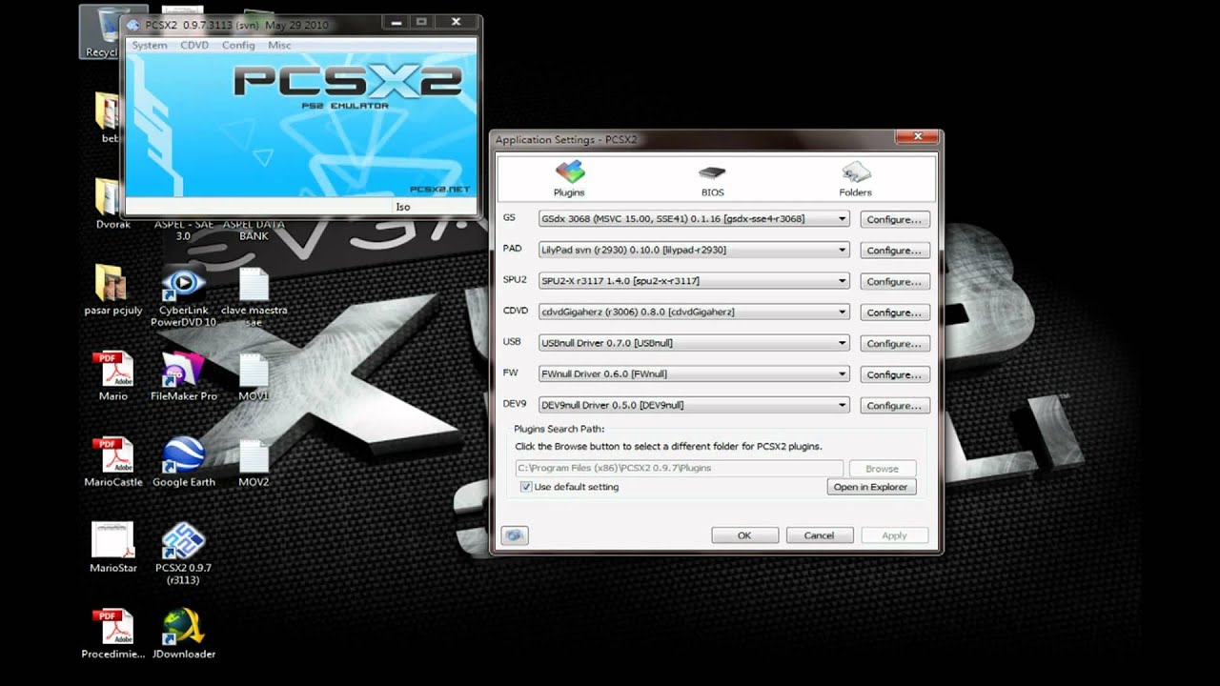Open the MOV1 file icon
1220x686 pixels.
coord(254,376)
